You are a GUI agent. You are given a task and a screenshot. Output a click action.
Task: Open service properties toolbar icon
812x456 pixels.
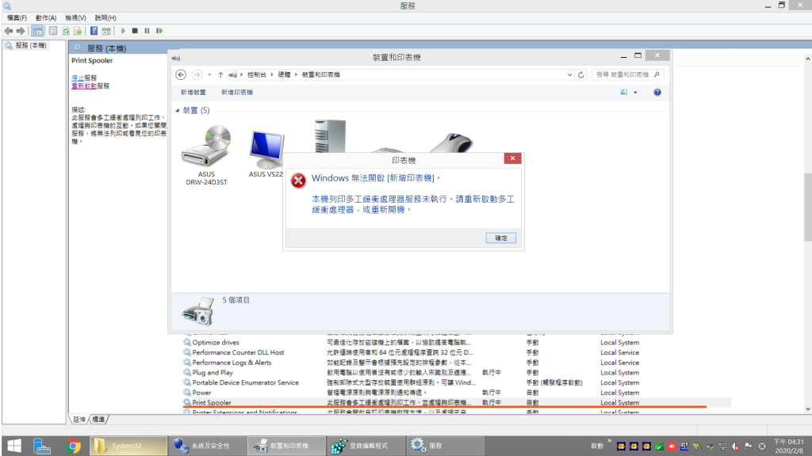(x=53, y=31)
